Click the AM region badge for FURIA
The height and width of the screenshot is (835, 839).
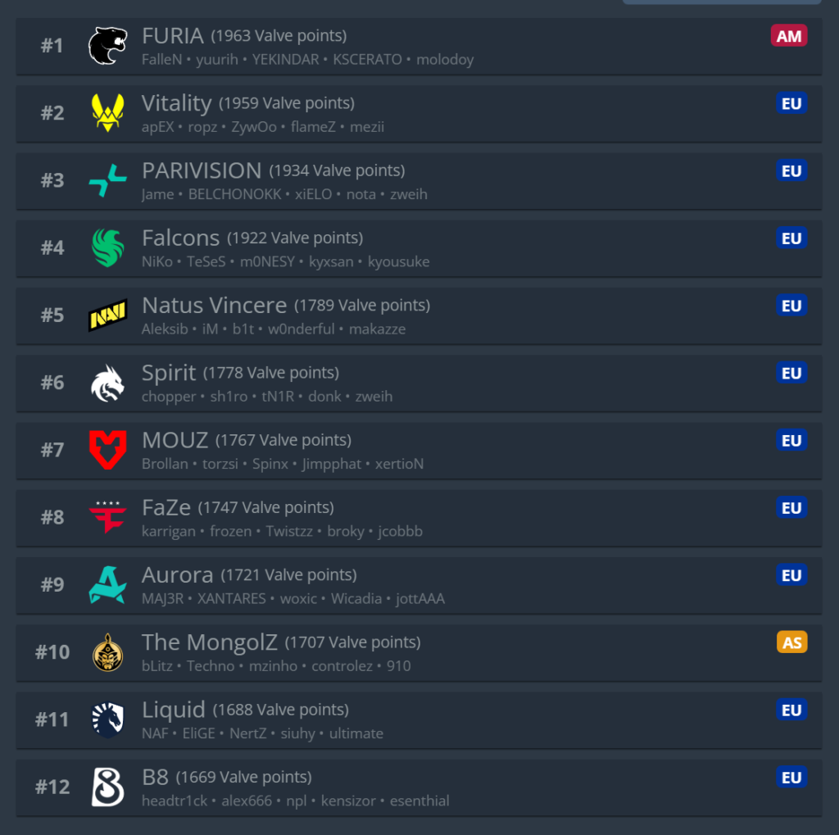coord(789,36)
